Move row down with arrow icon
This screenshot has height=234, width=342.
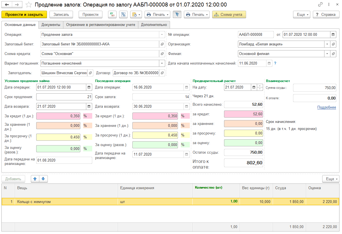[43, 179]
